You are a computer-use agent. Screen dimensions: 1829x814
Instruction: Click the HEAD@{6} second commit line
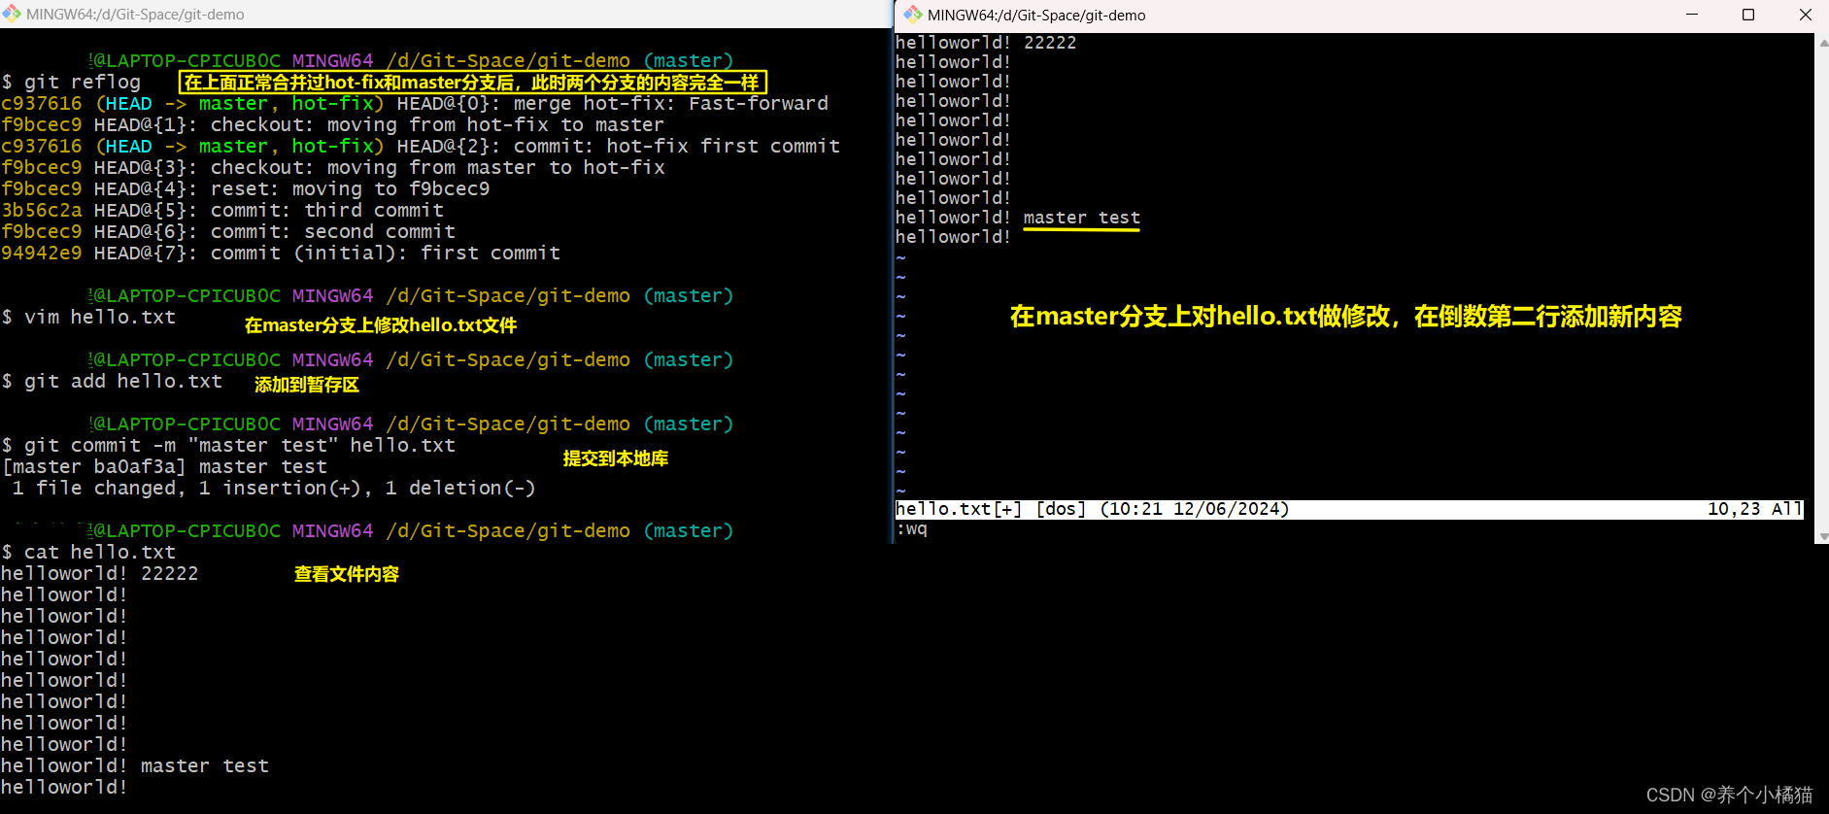228,232
